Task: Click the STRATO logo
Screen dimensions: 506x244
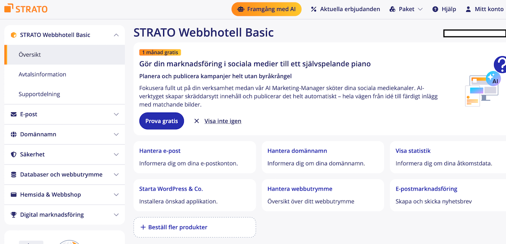Action: pyautogui.click(x=26, y=9)
